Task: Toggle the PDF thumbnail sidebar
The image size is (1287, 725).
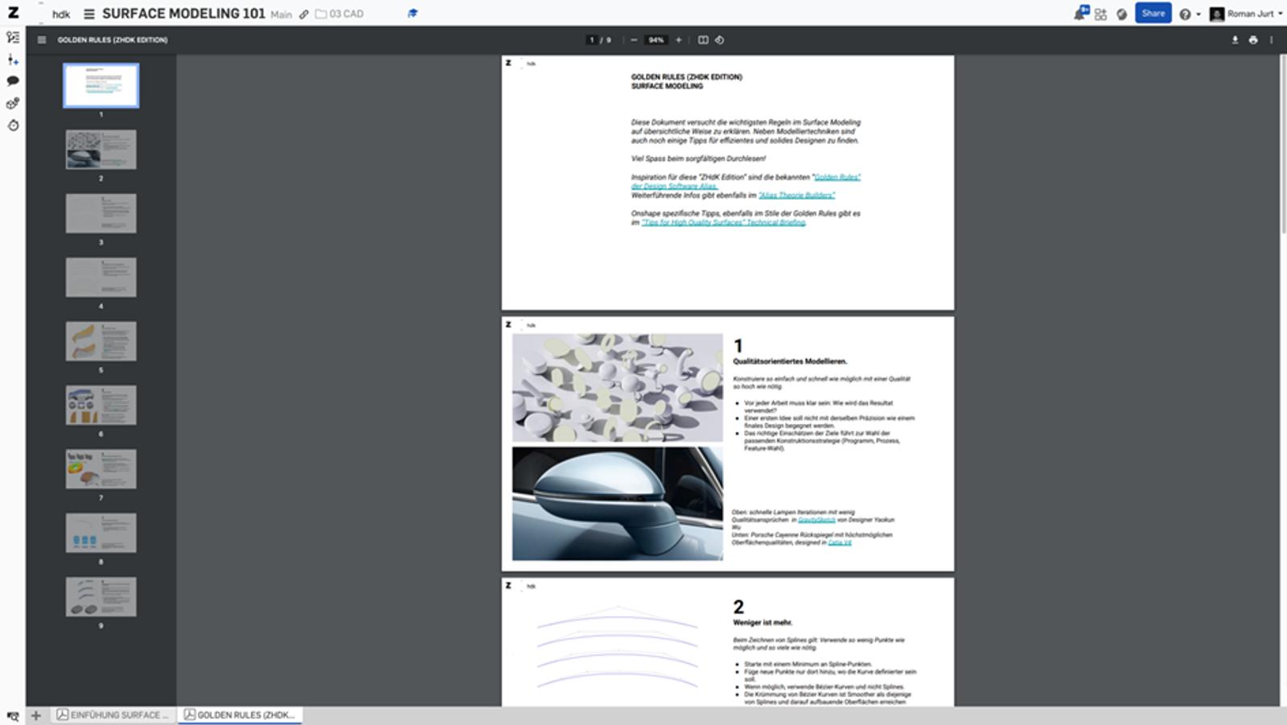Action: 42,39
